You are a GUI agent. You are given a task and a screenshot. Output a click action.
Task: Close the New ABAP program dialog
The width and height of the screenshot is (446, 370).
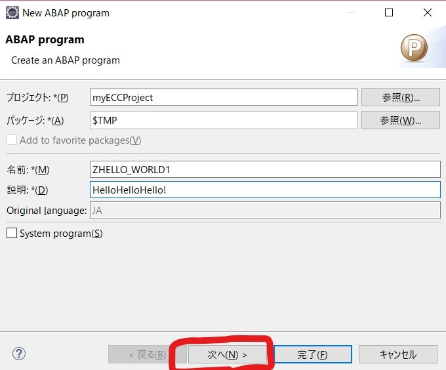tap(428, 12)
